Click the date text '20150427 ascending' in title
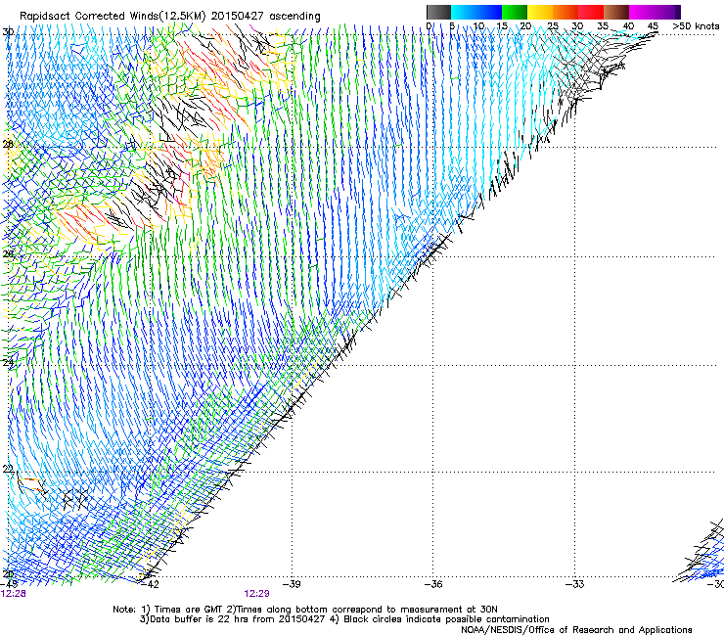Viewport: 724px width, 636px height. pos(266,17)
